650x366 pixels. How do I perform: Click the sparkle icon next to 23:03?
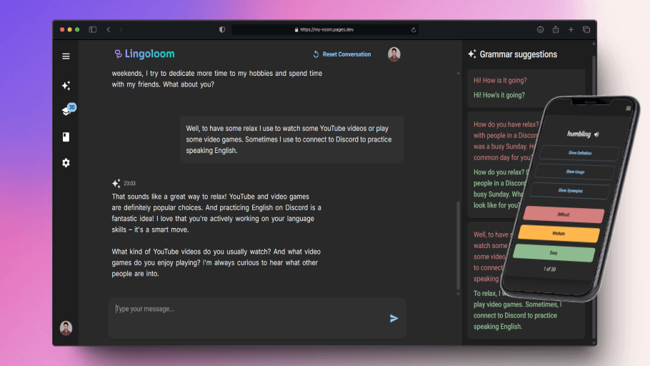(x=116, y=183)
